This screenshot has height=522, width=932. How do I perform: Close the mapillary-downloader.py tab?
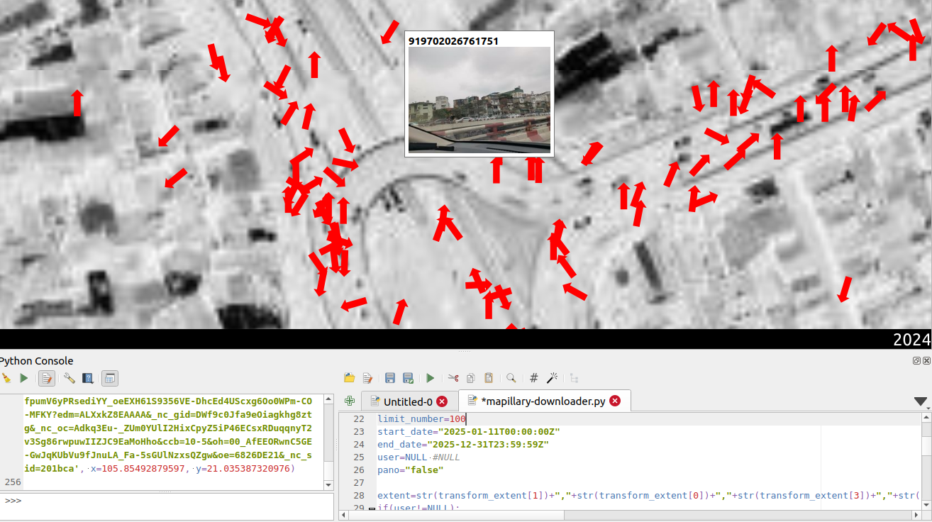(x=615, y=401)
